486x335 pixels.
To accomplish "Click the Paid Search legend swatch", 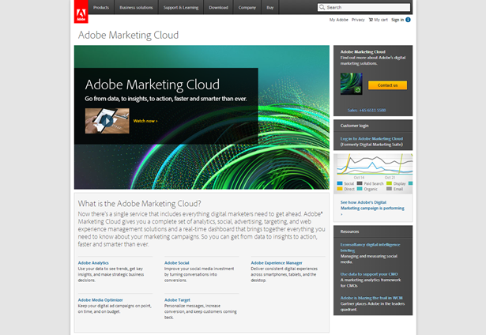I will point(360,183).
